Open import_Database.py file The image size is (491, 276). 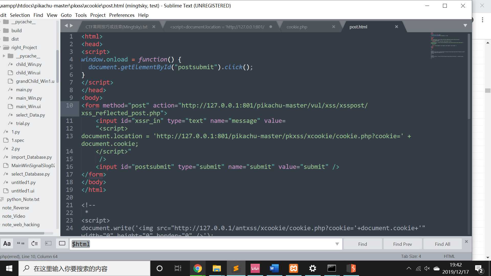pyautogui.click(x=31, y=157)
